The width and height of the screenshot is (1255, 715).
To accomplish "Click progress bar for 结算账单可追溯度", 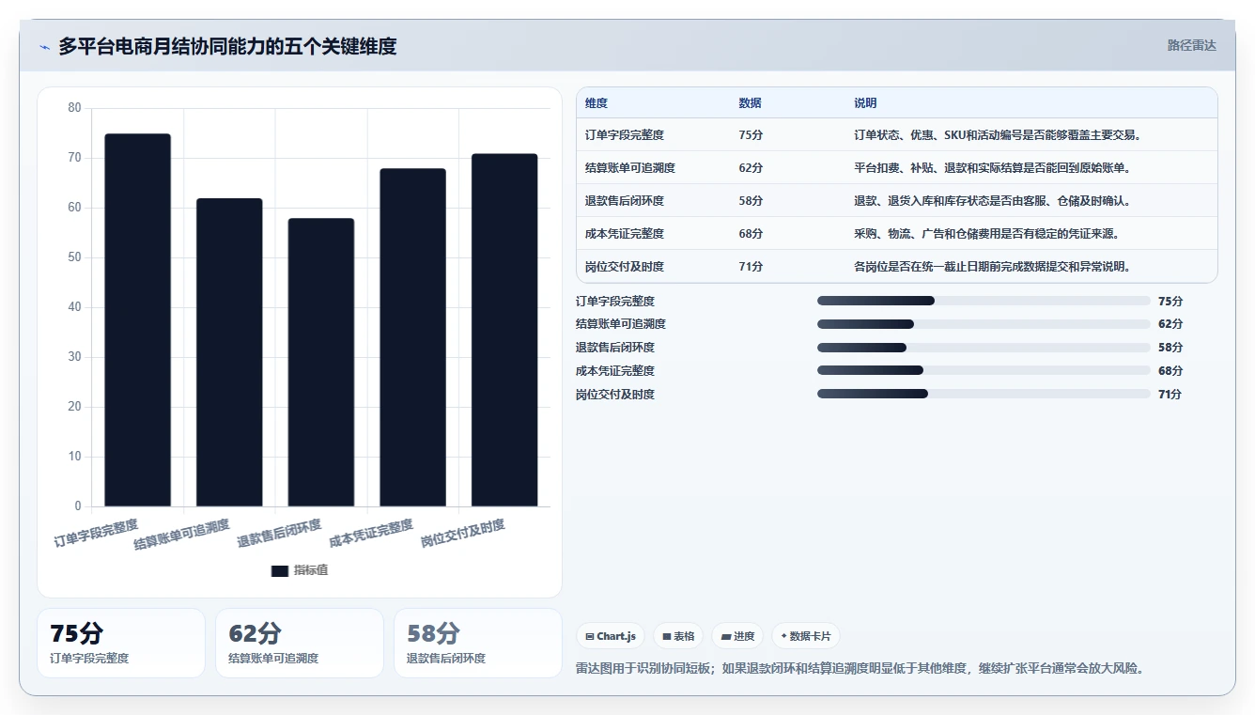I will (x=984, y=324).
